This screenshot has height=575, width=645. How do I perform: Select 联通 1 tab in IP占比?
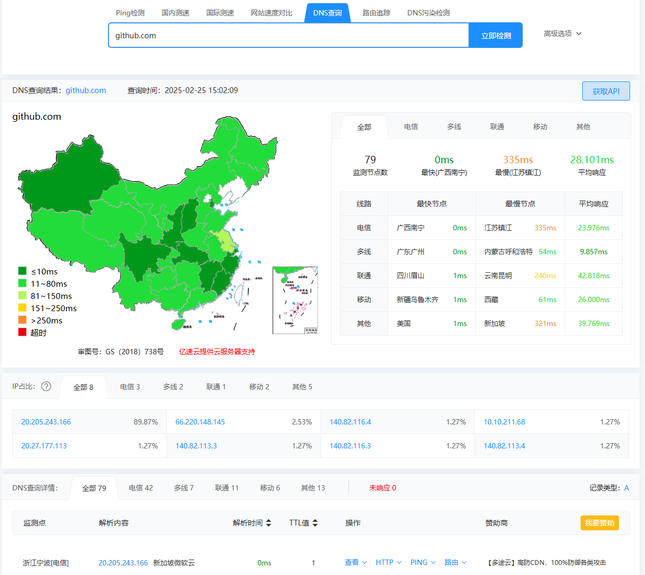click(x=216, y=387)
